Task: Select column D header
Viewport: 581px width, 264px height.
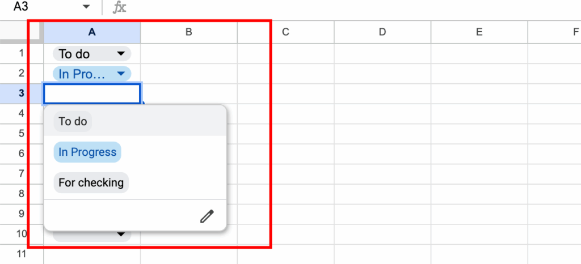Action: click(x=382, y=32)
